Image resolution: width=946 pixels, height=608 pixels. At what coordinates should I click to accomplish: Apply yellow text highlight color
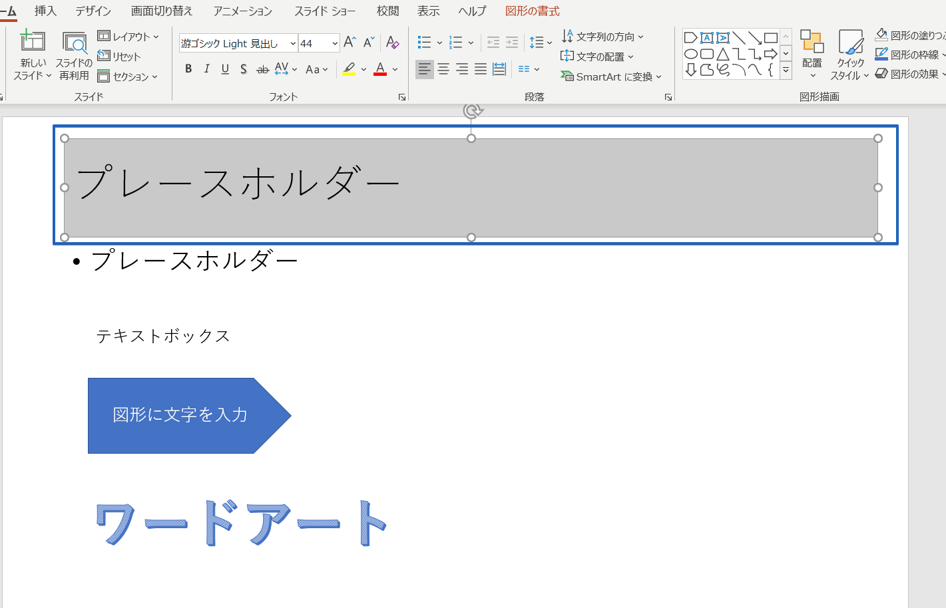349,69
